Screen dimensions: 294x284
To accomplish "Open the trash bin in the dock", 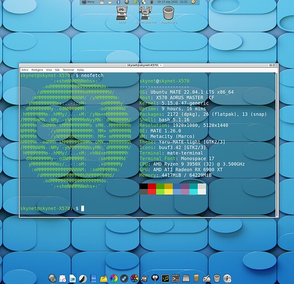I will [217, 278].
